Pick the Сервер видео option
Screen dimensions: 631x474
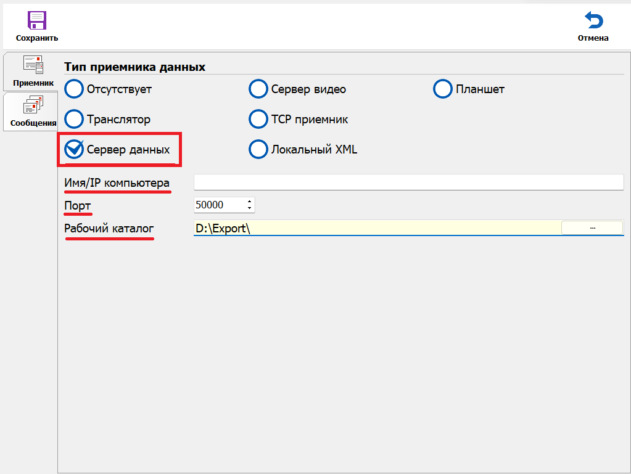pyautogui.click(x=258, y=89)
